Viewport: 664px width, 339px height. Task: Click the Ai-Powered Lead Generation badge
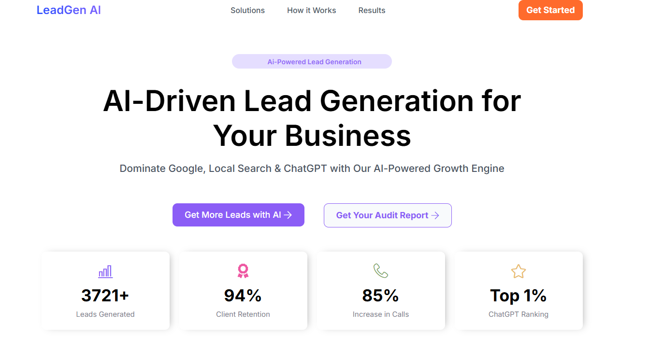(312, 61)
